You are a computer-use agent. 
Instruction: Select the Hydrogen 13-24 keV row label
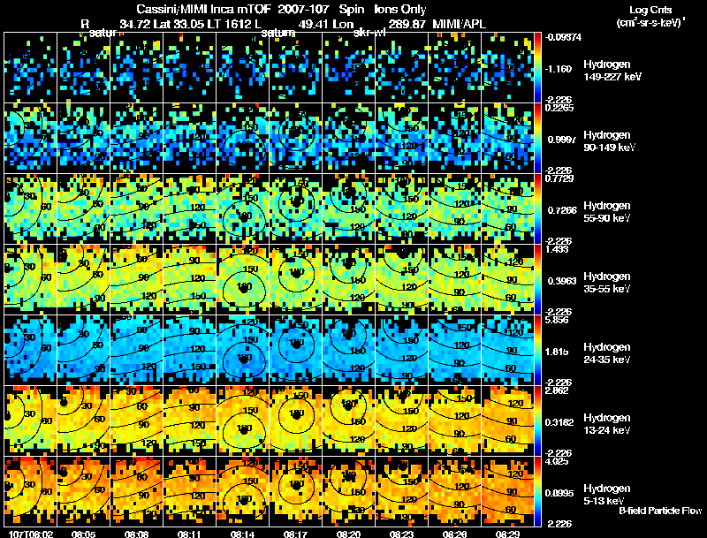click(607, 424)
